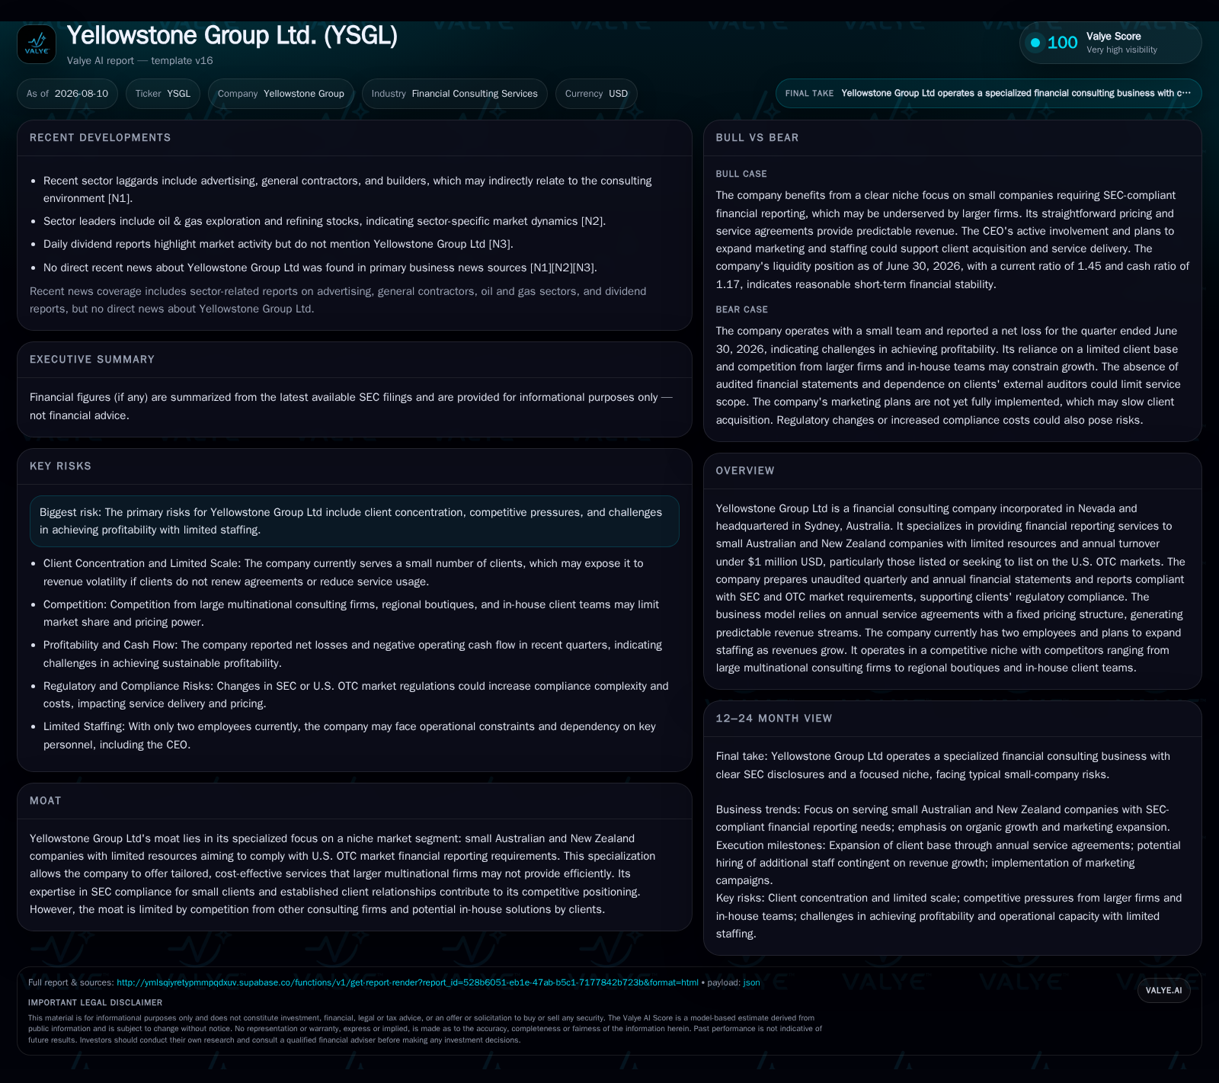Click the Bull vs Bear section heading
Screen dimensions: 1219x1083
pos(757,138)
